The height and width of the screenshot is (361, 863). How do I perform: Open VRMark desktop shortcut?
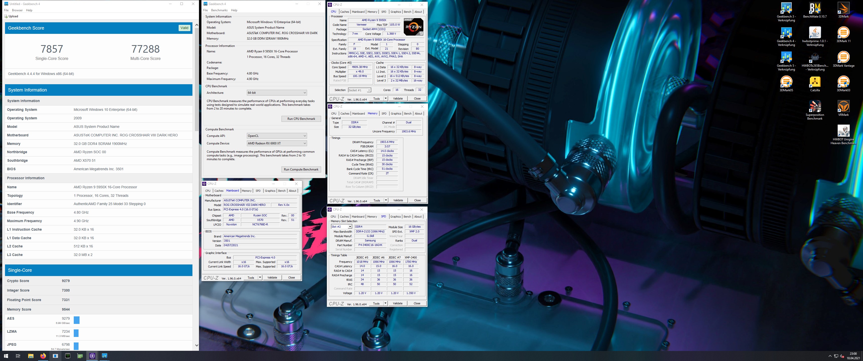843,108
